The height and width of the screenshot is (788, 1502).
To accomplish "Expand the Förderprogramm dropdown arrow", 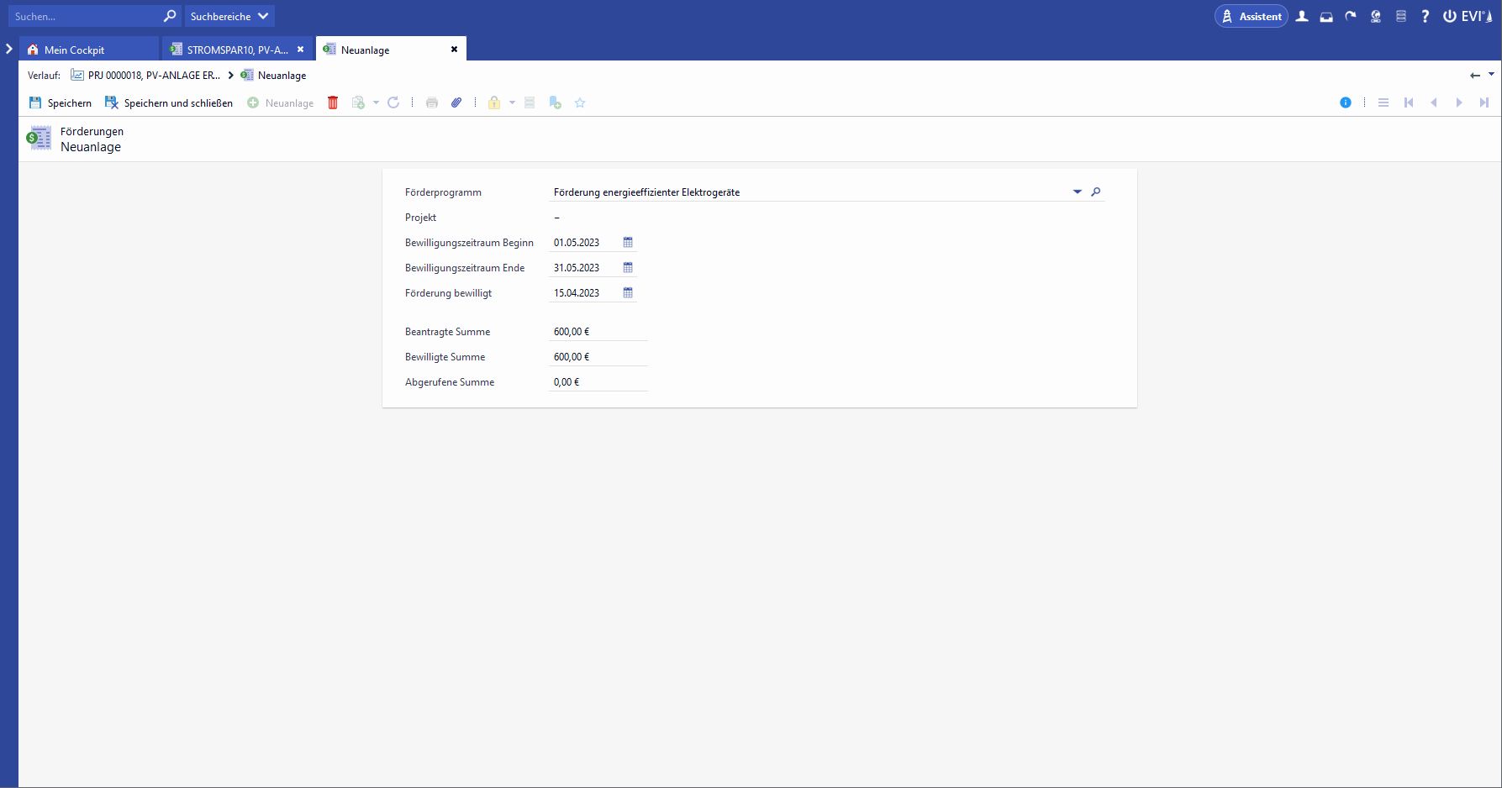I will click(1078, 192).
